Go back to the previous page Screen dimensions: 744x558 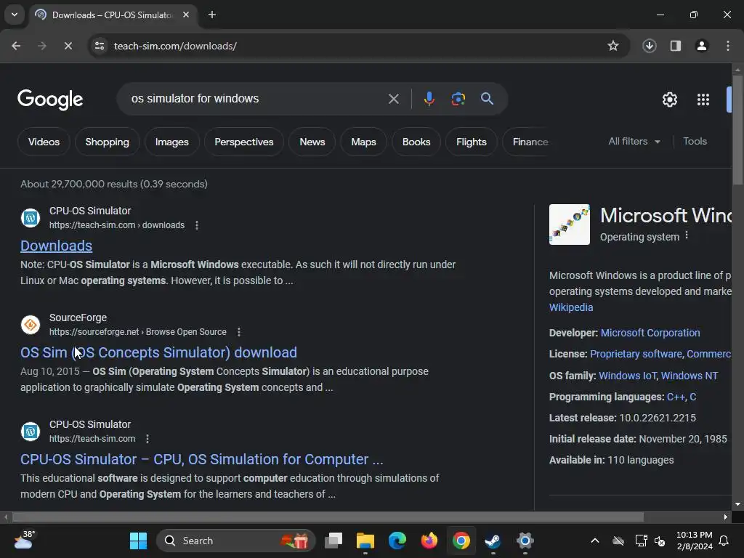coord(16,46)
